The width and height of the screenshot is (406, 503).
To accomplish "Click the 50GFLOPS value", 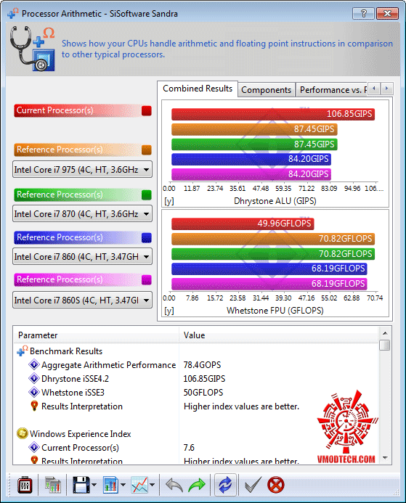I will (203, 393).
